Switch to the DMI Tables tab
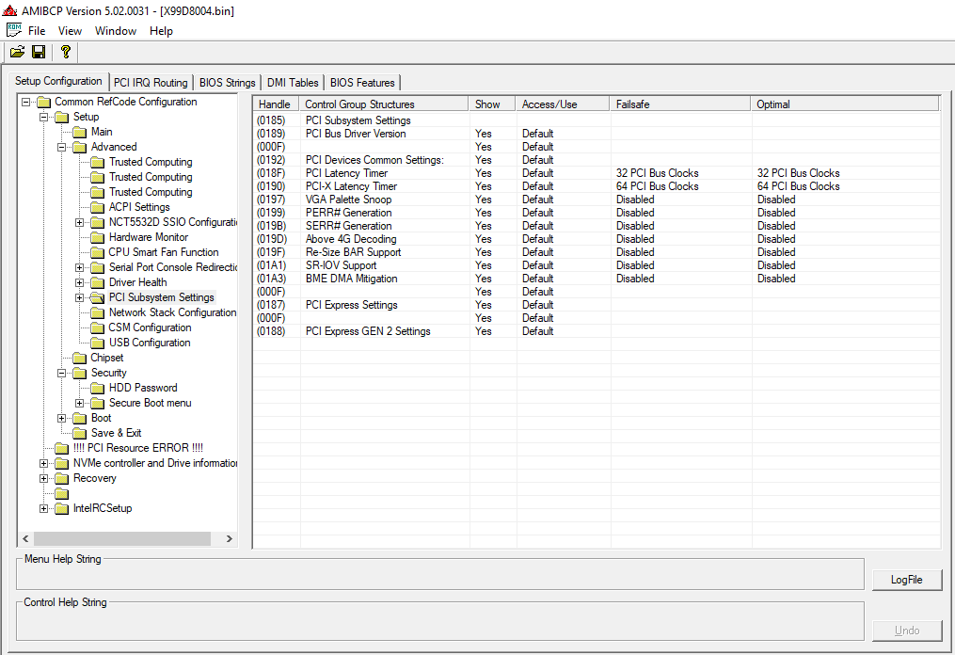 (293, 82)
